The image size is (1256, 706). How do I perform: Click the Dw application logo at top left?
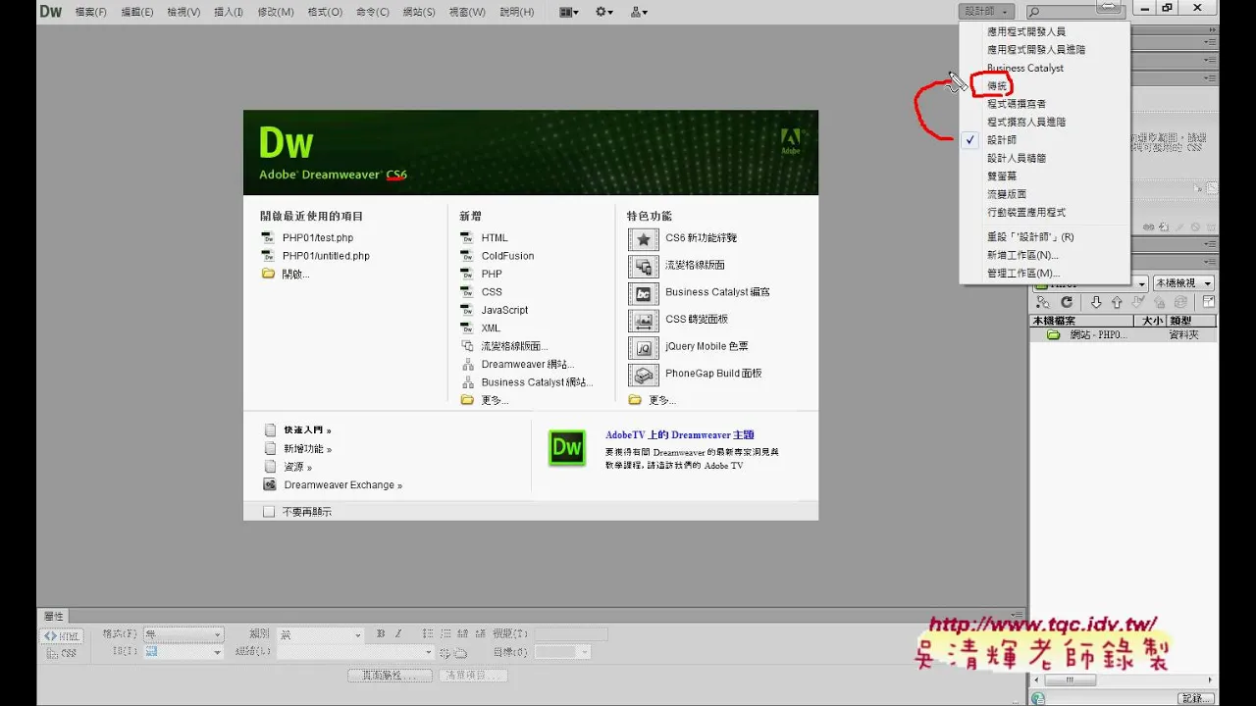click(x=50, y=12)
